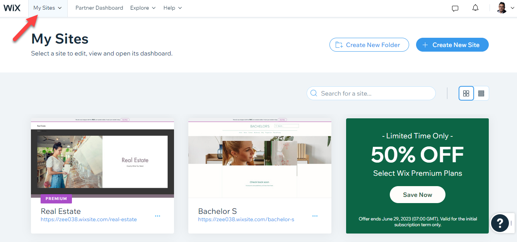Click the Create New Folder button
Image resolution: width=517 pixels, height=242 pixels.
click(x=369, y=45)
